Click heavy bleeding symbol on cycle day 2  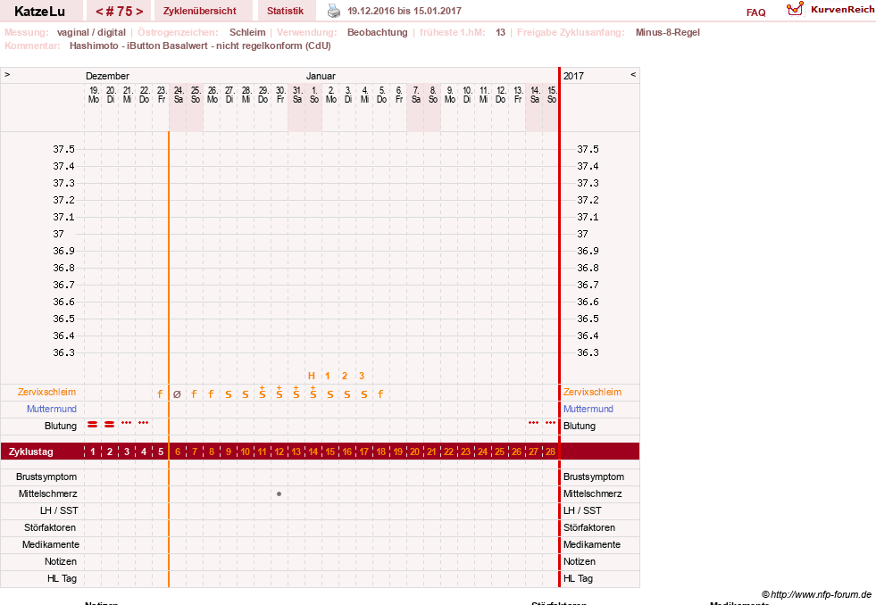pos(110,425)
